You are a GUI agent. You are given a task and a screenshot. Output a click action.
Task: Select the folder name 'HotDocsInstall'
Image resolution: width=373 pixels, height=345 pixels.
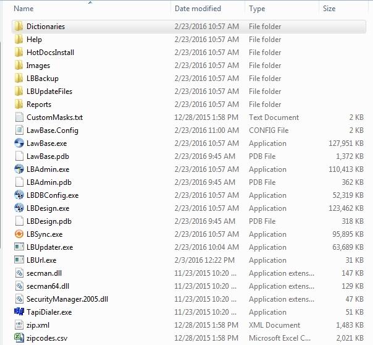pos(50,53)
